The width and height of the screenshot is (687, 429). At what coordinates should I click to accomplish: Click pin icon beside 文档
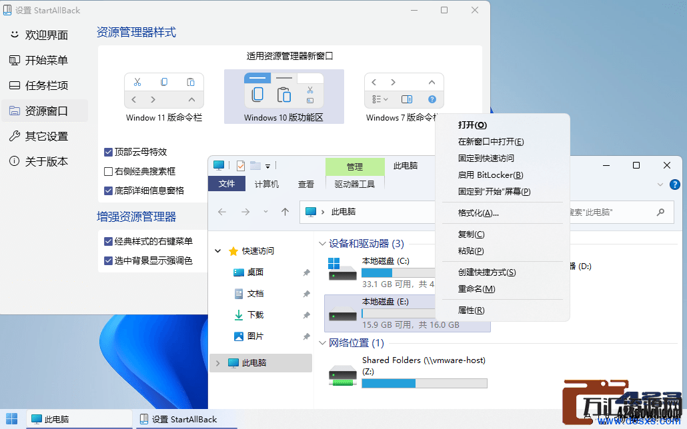(306, 294)
